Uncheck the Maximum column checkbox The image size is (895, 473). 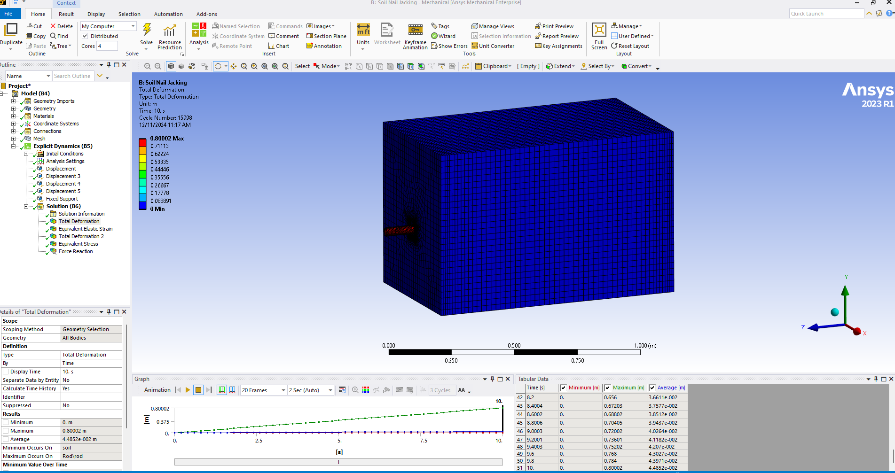(607, 388)
